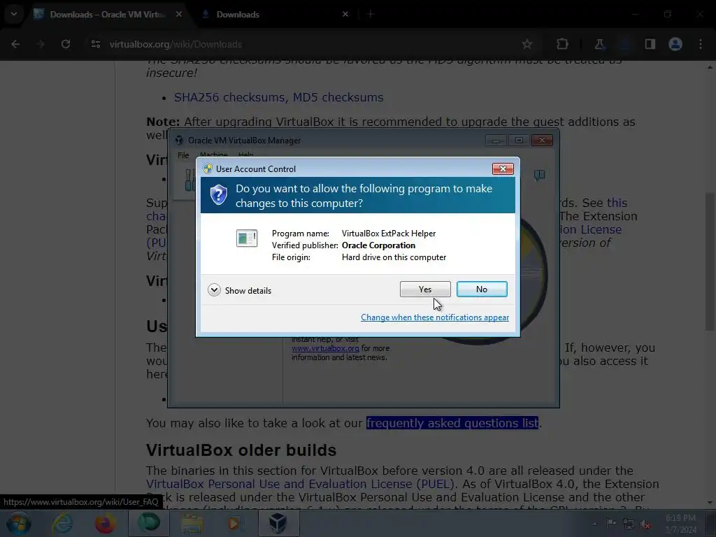
Task: Open Chrome profile avatar
Action: [x=675, y=44]
